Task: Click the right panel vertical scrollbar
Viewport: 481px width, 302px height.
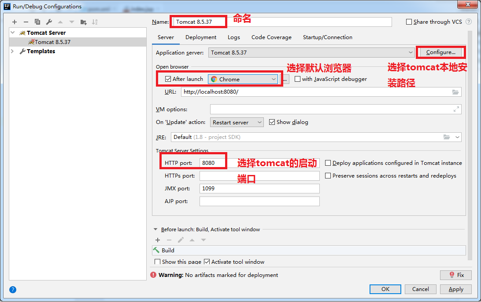Action: tap(470, 146)
